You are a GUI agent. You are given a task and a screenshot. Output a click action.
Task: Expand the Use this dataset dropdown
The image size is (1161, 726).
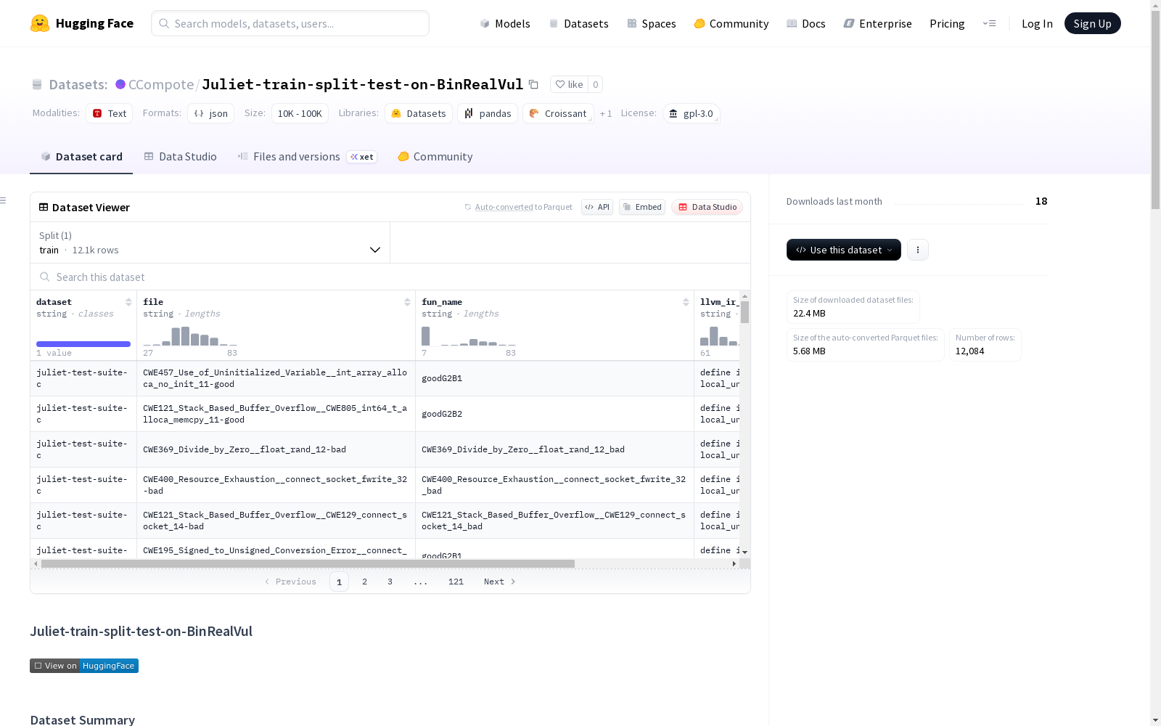[844, 250]
